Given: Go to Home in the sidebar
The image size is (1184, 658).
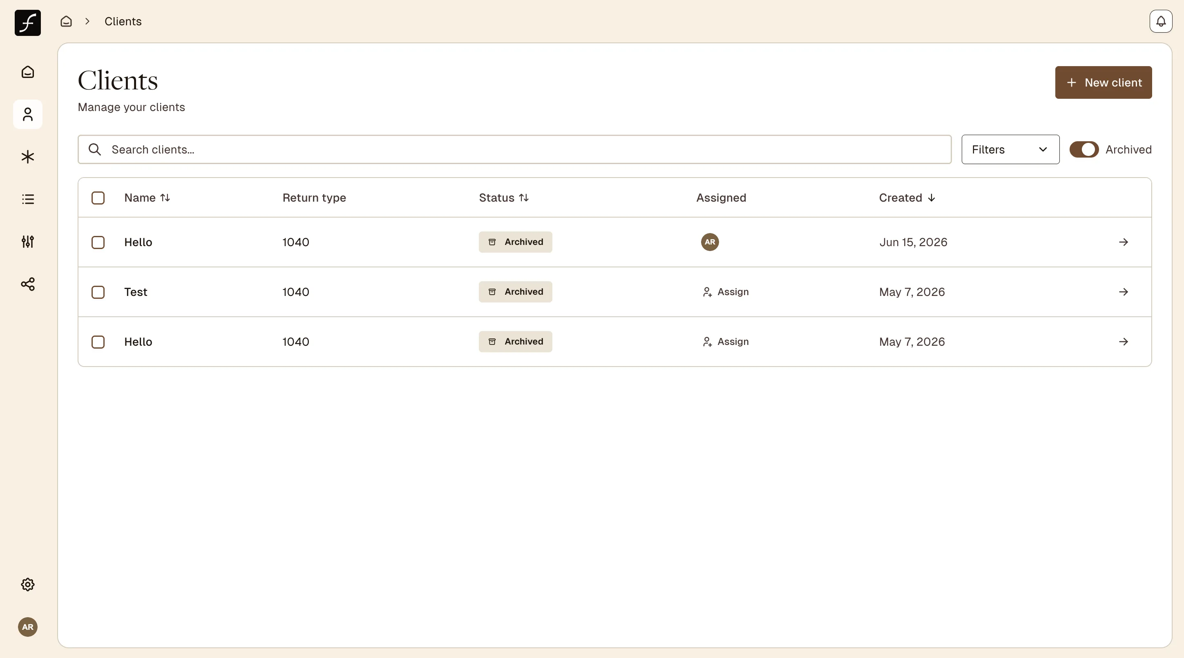Looking at the screenshot, I should point(28,72).
